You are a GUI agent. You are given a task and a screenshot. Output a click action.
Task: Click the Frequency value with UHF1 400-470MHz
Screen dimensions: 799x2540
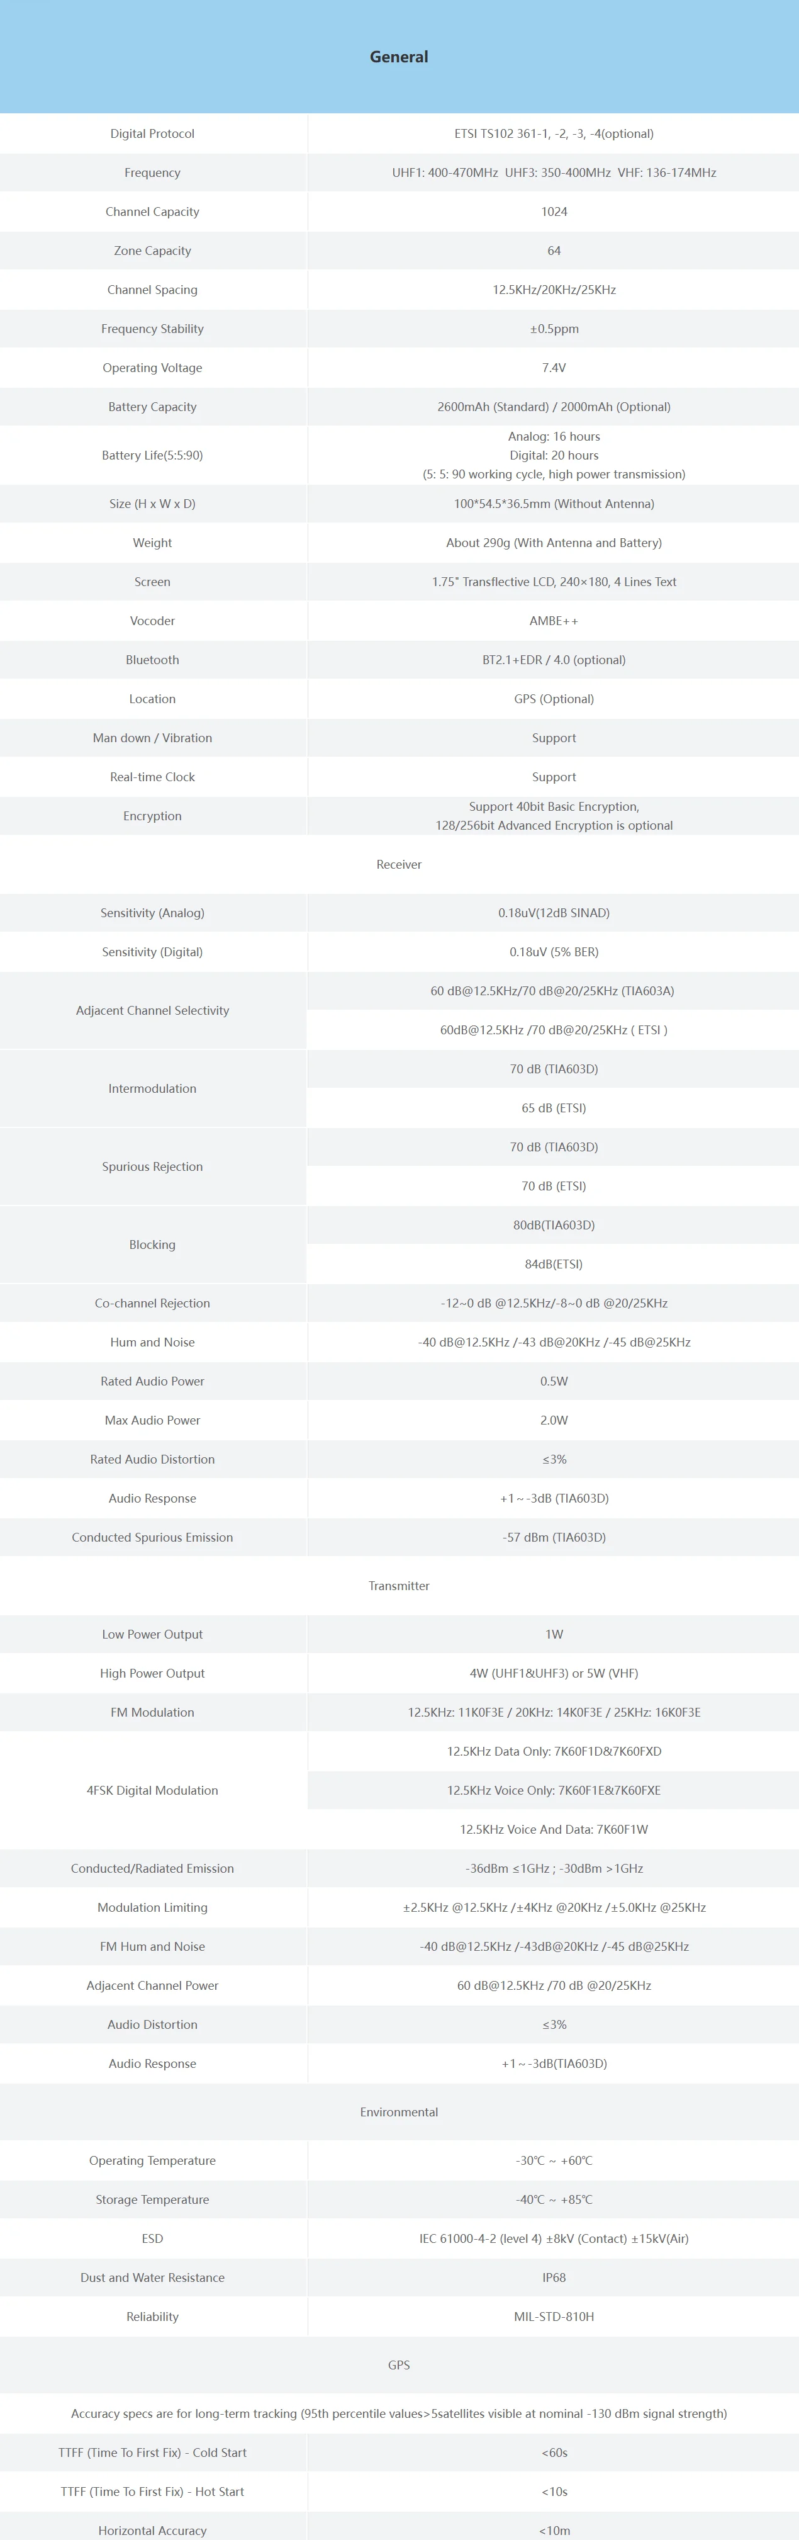tap(554, 172)
